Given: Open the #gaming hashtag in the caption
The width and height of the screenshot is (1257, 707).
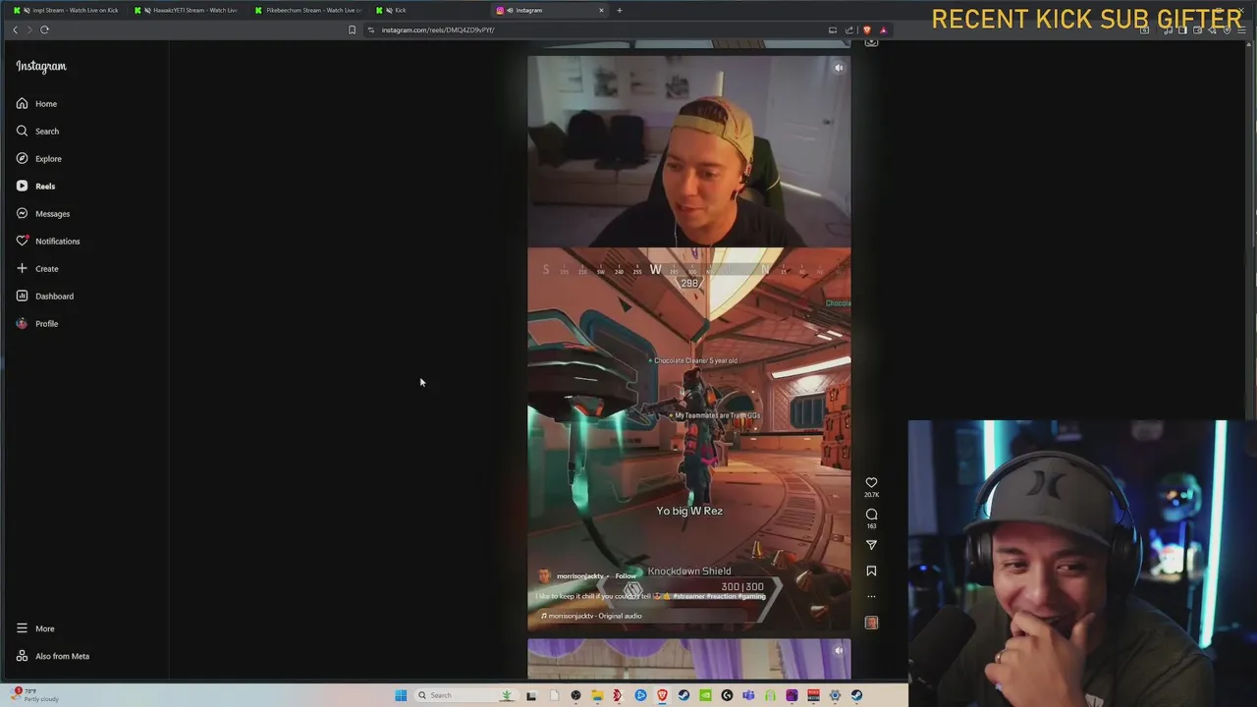Looking at the screenshot, I should click(751, 596).
